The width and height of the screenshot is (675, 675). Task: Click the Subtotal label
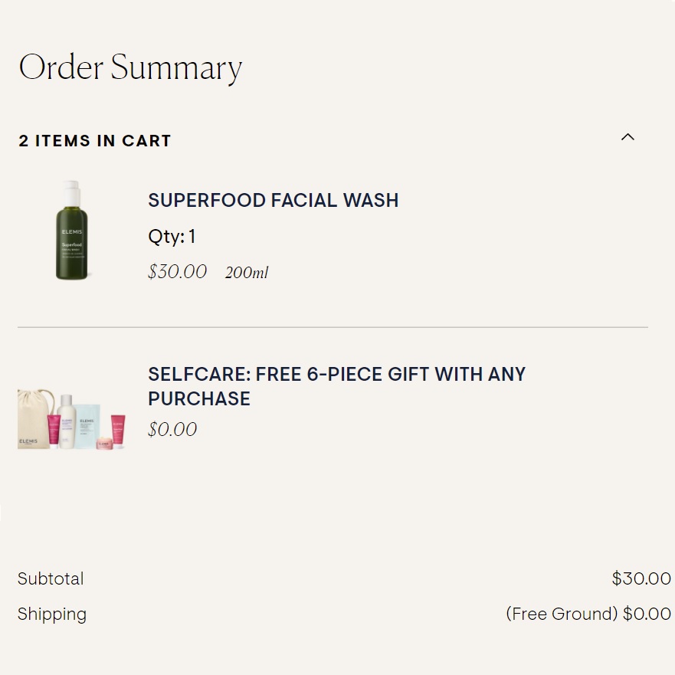point(51,578)
